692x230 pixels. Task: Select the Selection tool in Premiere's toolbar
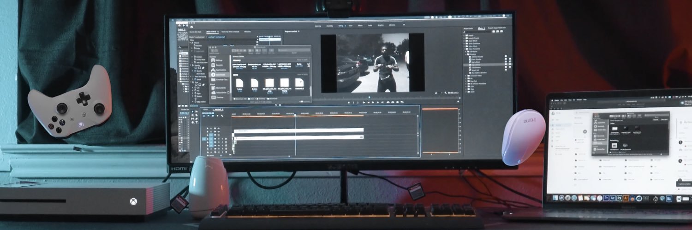coord(193,112)
